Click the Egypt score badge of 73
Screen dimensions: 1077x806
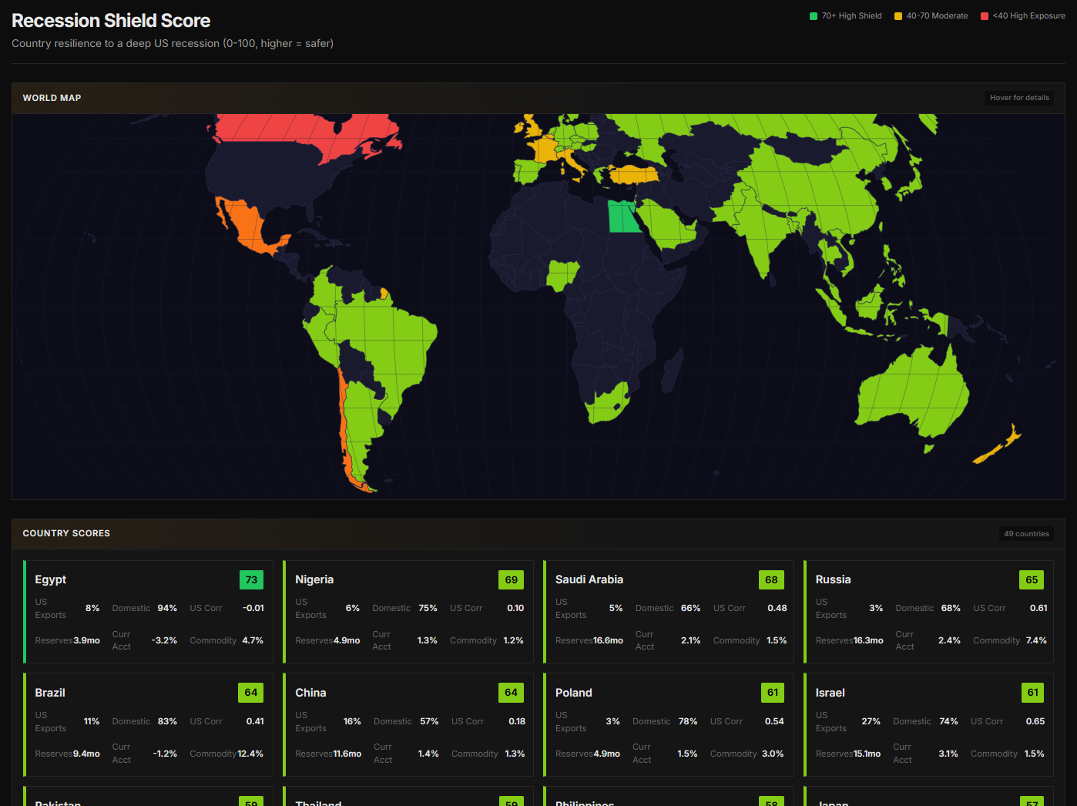251,579
